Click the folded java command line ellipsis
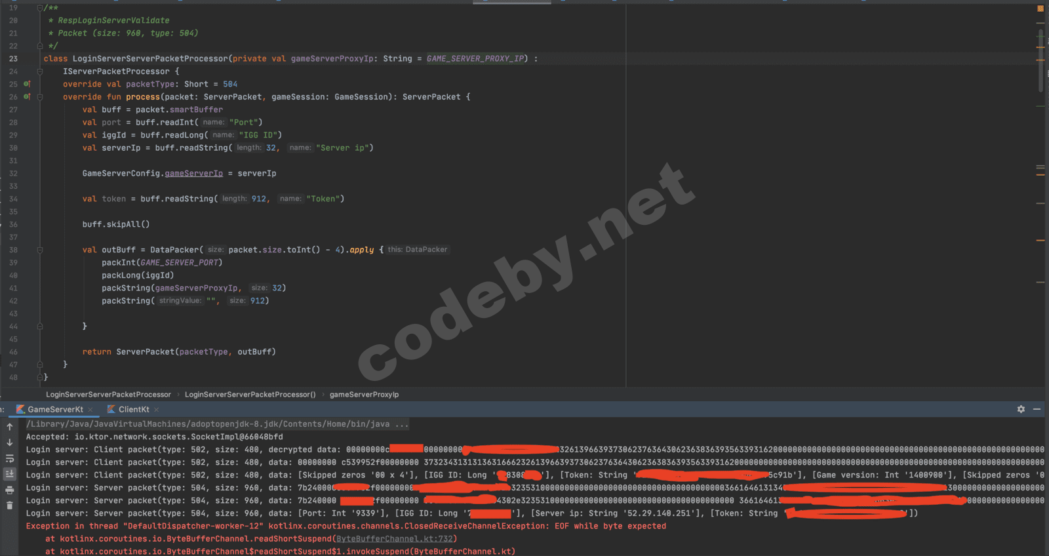The image size is (1049, 556). pos(402,424)
